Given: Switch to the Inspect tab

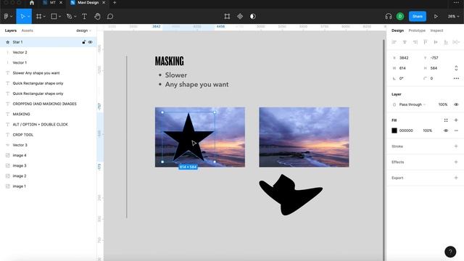Looking at the screenshot, I should pos(436,30).
